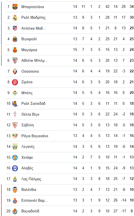Click the Real Madrid crest icon
The image size is (134, 216).
15,18
